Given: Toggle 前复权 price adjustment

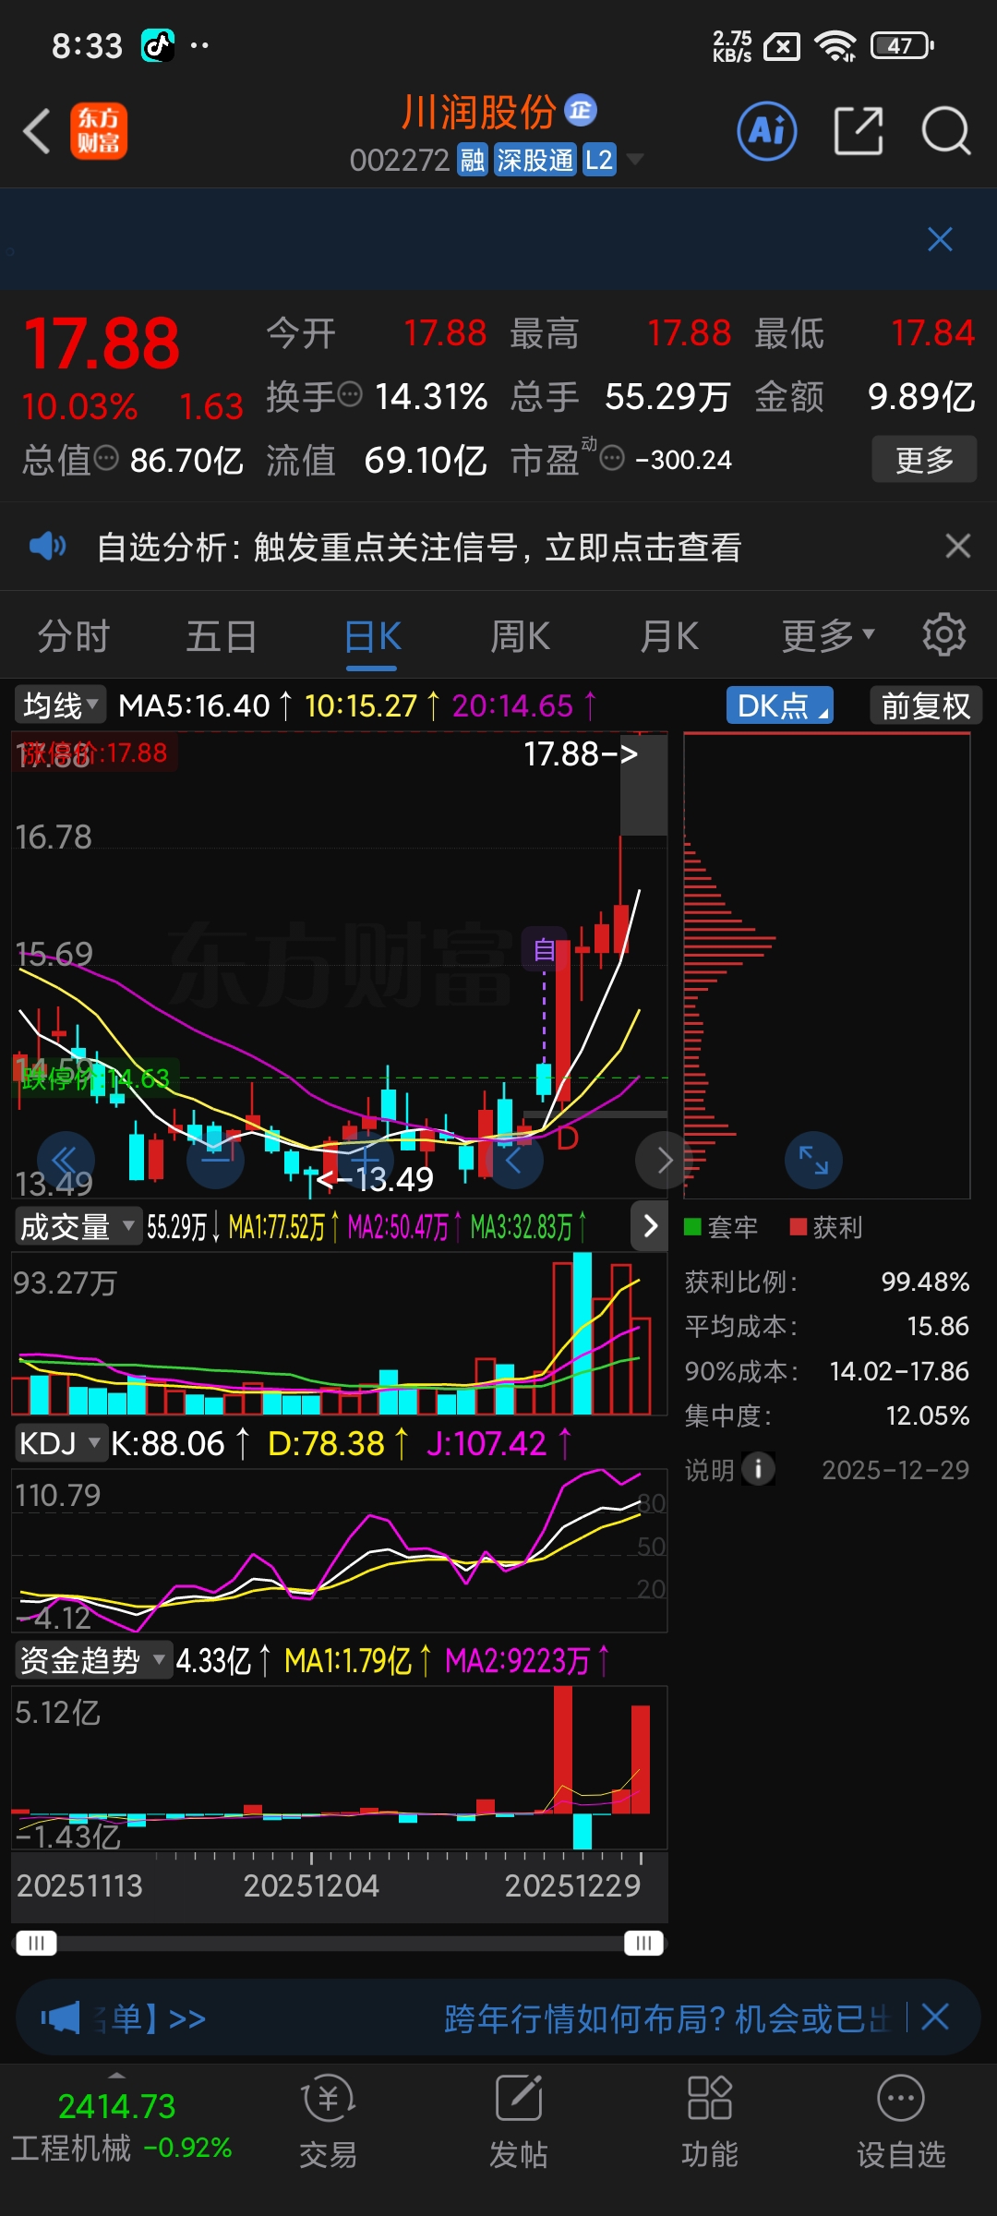Looking at the screenshot, I should pos(926,705).
